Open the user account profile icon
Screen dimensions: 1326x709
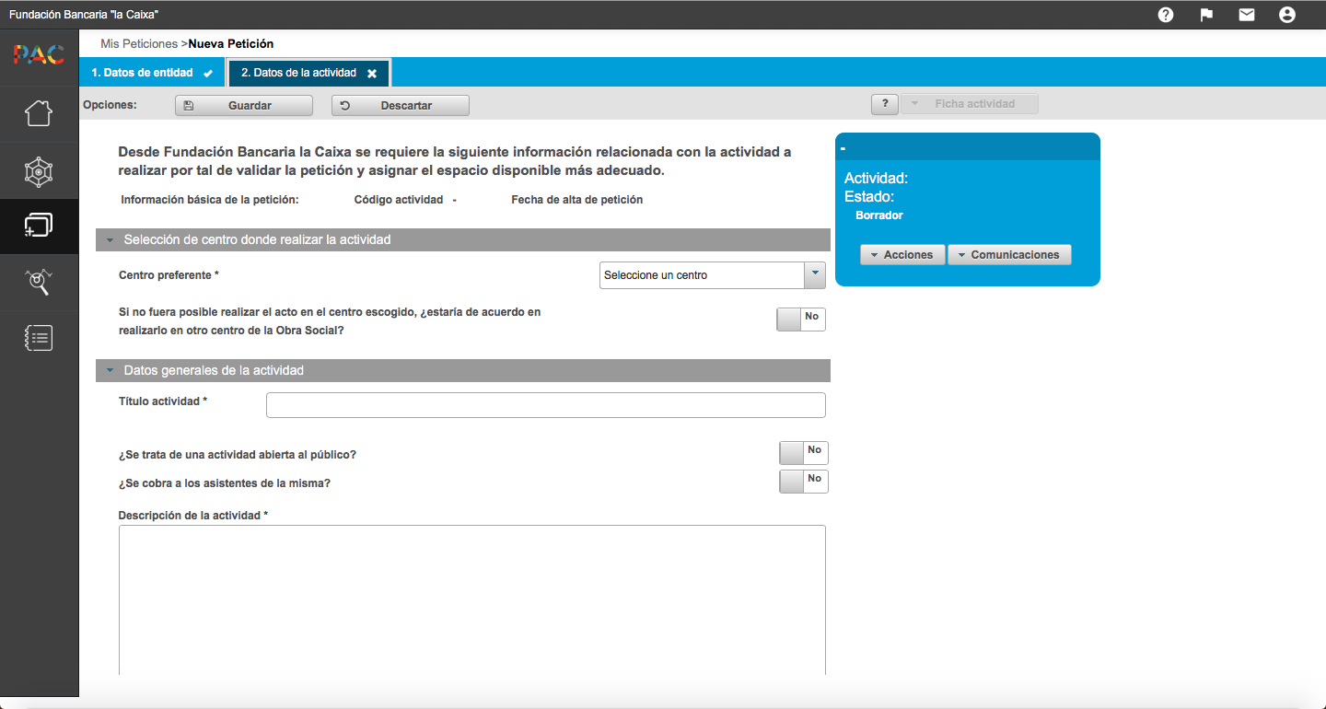tap(1287, 15)
